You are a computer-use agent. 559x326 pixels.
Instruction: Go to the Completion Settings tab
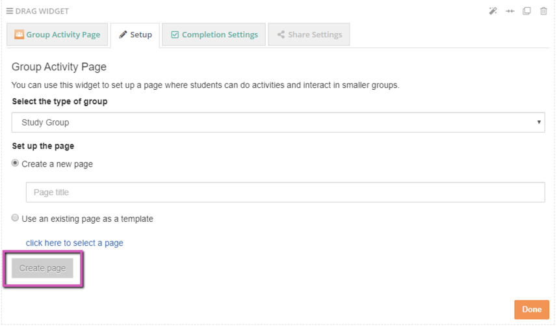click(x=214, y=34)
